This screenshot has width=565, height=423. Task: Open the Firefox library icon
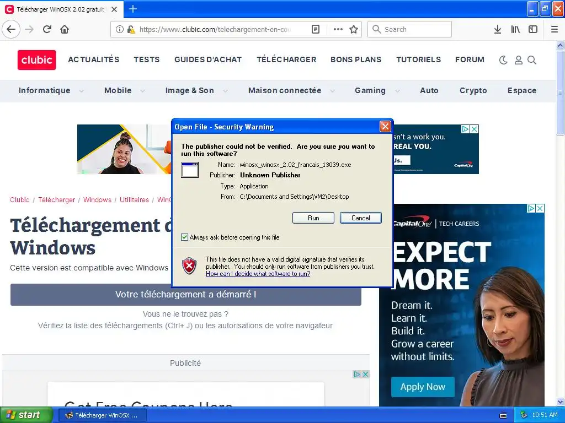pos(515,29)
